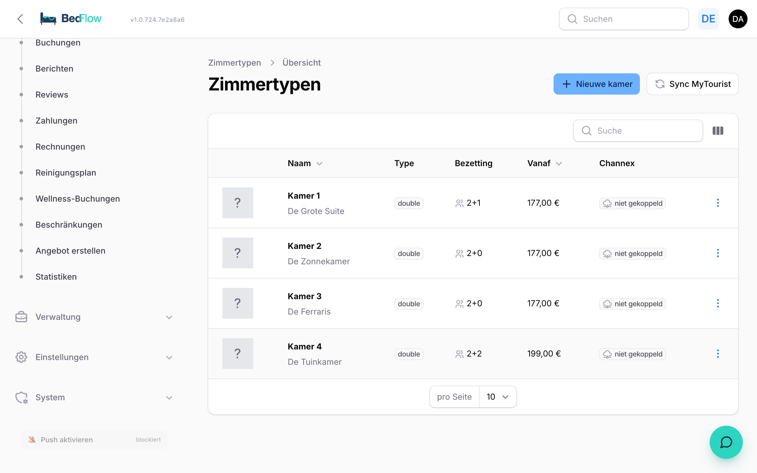Image resolution: width=757 pixels, height=473 pixels.
Task: Click occupancy 2+2 of Kamer 4
Action: (469, 354)
